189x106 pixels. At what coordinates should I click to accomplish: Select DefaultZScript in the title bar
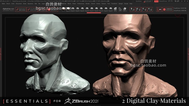point(163,1)
